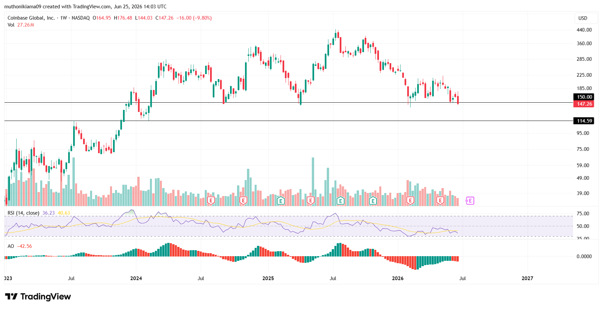The image size is (603, 309).
Task: Click the 360.00 price axis label
Action: (x=584, y=44)
